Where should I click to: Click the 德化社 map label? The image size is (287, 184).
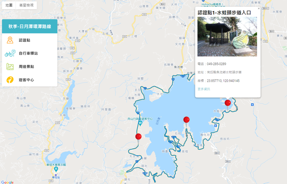205,135
